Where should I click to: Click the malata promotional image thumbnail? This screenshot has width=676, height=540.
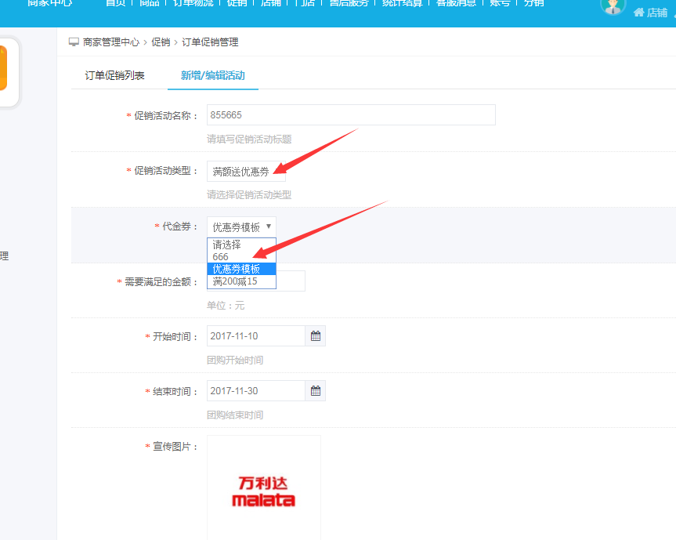[264, 490]
